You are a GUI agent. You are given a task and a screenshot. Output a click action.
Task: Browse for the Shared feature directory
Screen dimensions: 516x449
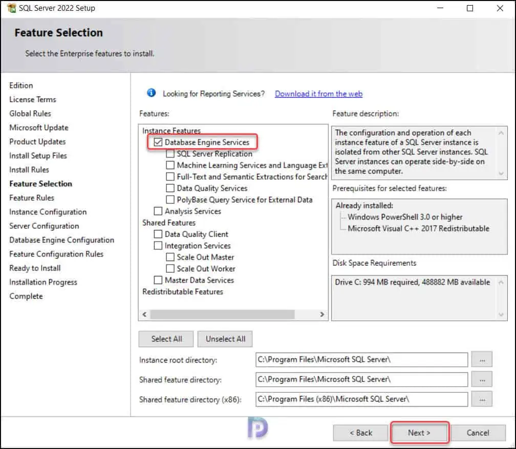click(482, 380)
